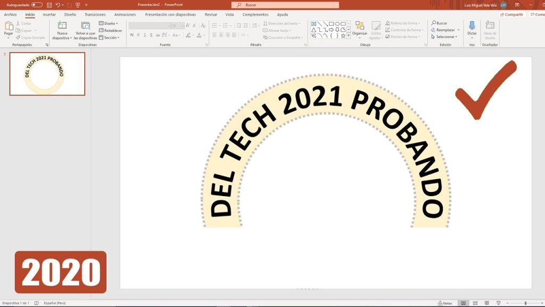The height and width of the screenshot is (307, 545).
Task: Toggle the Autoguardado switch
Action: [37, 5]
